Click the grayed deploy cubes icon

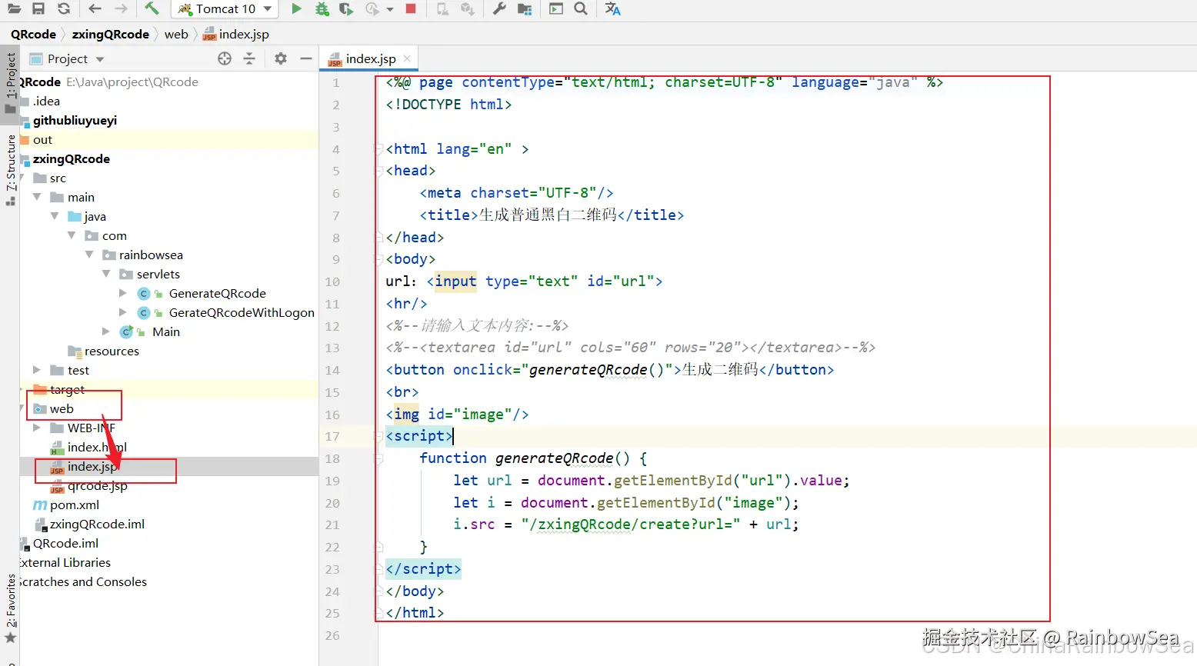coord(467,9)
